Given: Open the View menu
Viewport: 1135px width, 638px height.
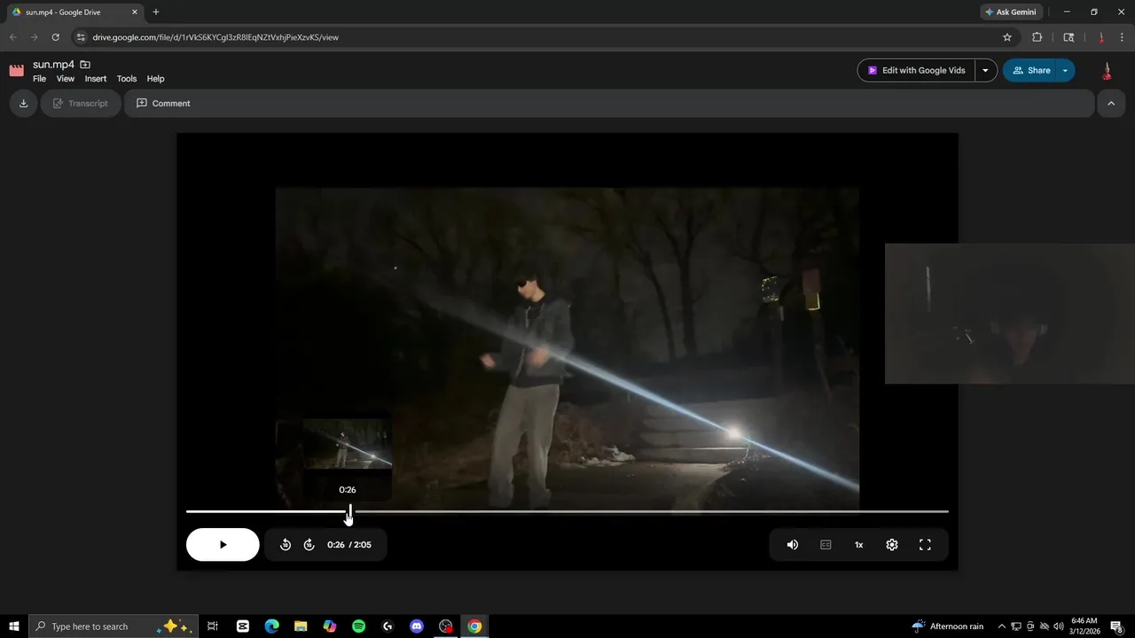Looking at the screenshot, I should (66, 79).
